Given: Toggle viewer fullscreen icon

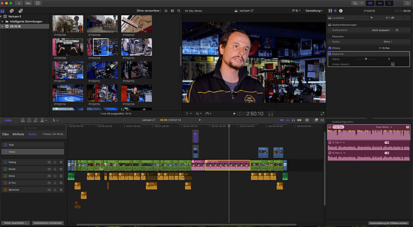Looking at the screenshot, I should (322, 113).
